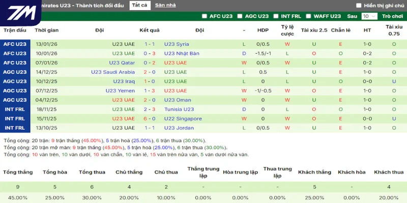The height and width of the screenshot is (203, 407).
Task: Toggle the AFC U23 filter checkbox
Action: pos(204,16)
